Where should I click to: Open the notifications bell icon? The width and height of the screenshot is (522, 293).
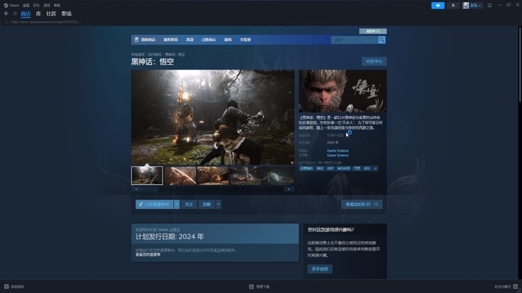453,5
